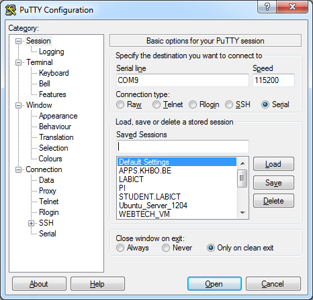Screen dimensions: 313x300
Task: Click the title bar help question mark
Action: click(x=267, y=7)
